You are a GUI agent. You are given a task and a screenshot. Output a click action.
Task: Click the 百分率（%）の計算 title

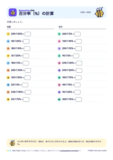click(x=36, y=13)
